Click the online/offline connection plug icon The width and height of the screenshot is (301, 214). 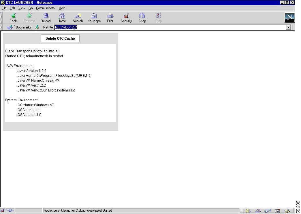pos(10,211)
